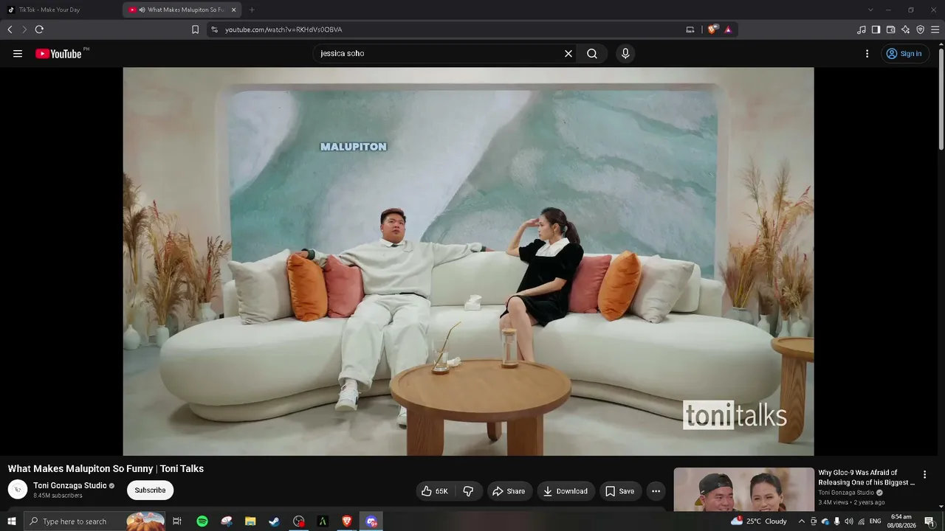Open the 25°C Cloudy weather widget

pyautogui.click(x=759, y=521)
